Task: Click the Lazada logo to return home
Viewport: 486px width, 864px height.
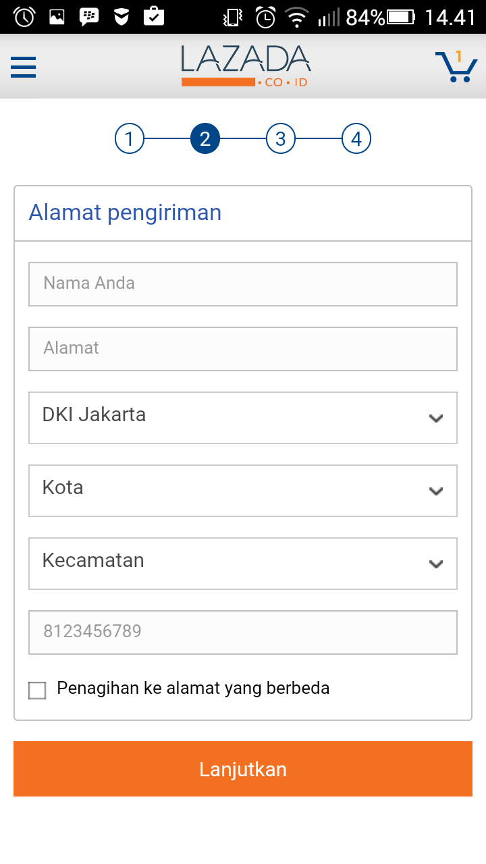Action: [x=246, y=64]
